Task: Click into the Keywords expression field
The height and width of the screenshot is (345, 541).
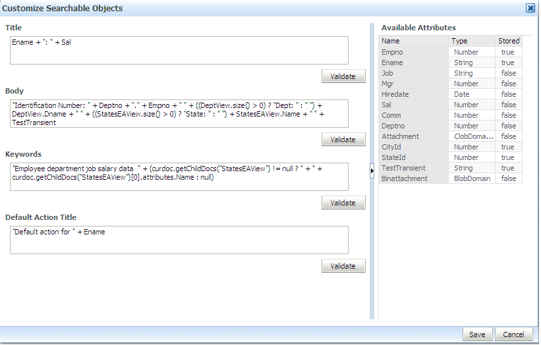Action: (179, 177)
